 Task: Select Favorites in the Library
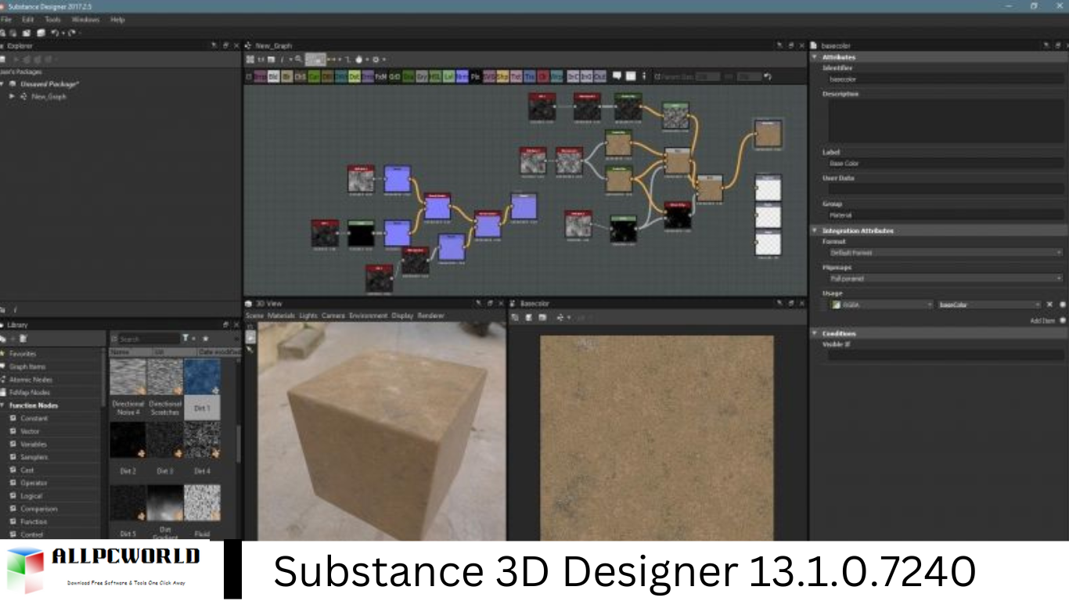click(22, 354)
